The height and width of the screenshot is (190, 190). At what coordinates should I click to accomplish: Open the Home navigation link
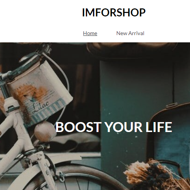(x=90, y=33)
